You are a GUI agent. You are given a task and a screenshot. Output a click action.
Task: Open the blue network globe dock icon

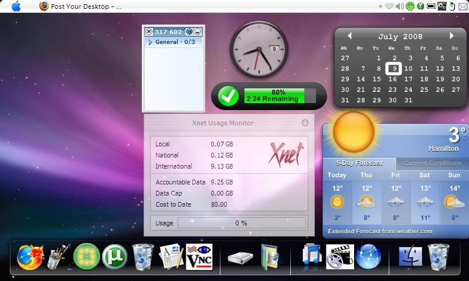368,257
